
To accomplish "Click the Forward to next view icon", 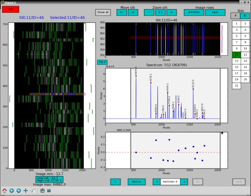I will click(19, 191).
